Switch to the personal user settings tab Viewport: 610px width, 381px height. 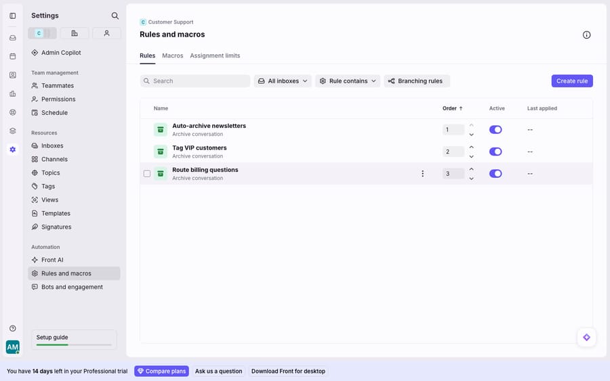click(106, 33)
